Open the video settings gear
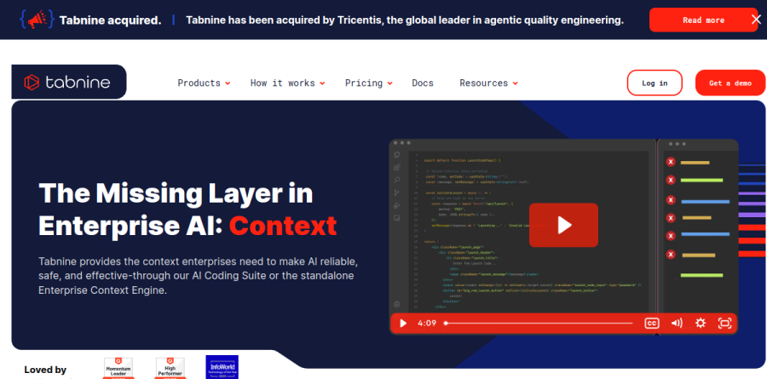 701,324
